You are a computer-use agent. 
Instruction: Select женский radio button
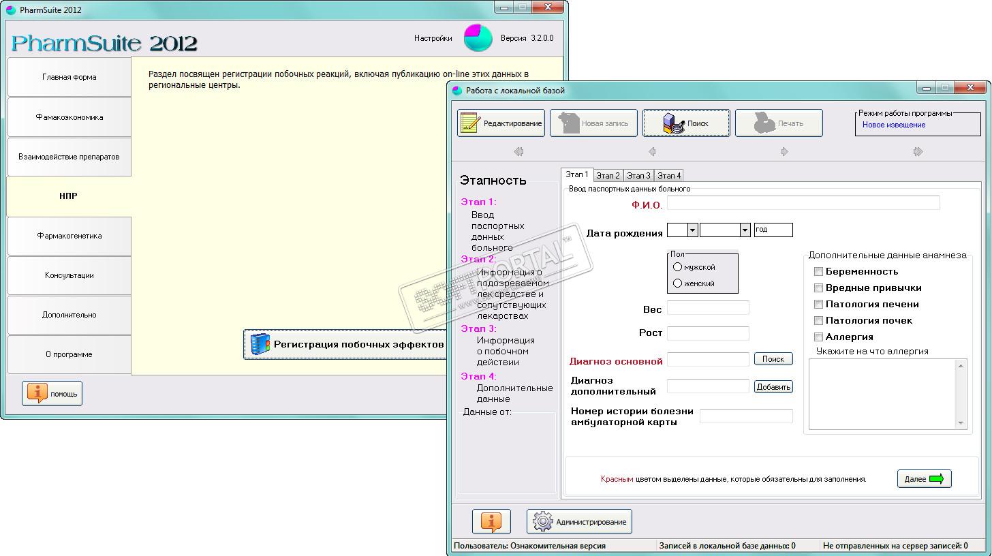click(x=677, y=283)
